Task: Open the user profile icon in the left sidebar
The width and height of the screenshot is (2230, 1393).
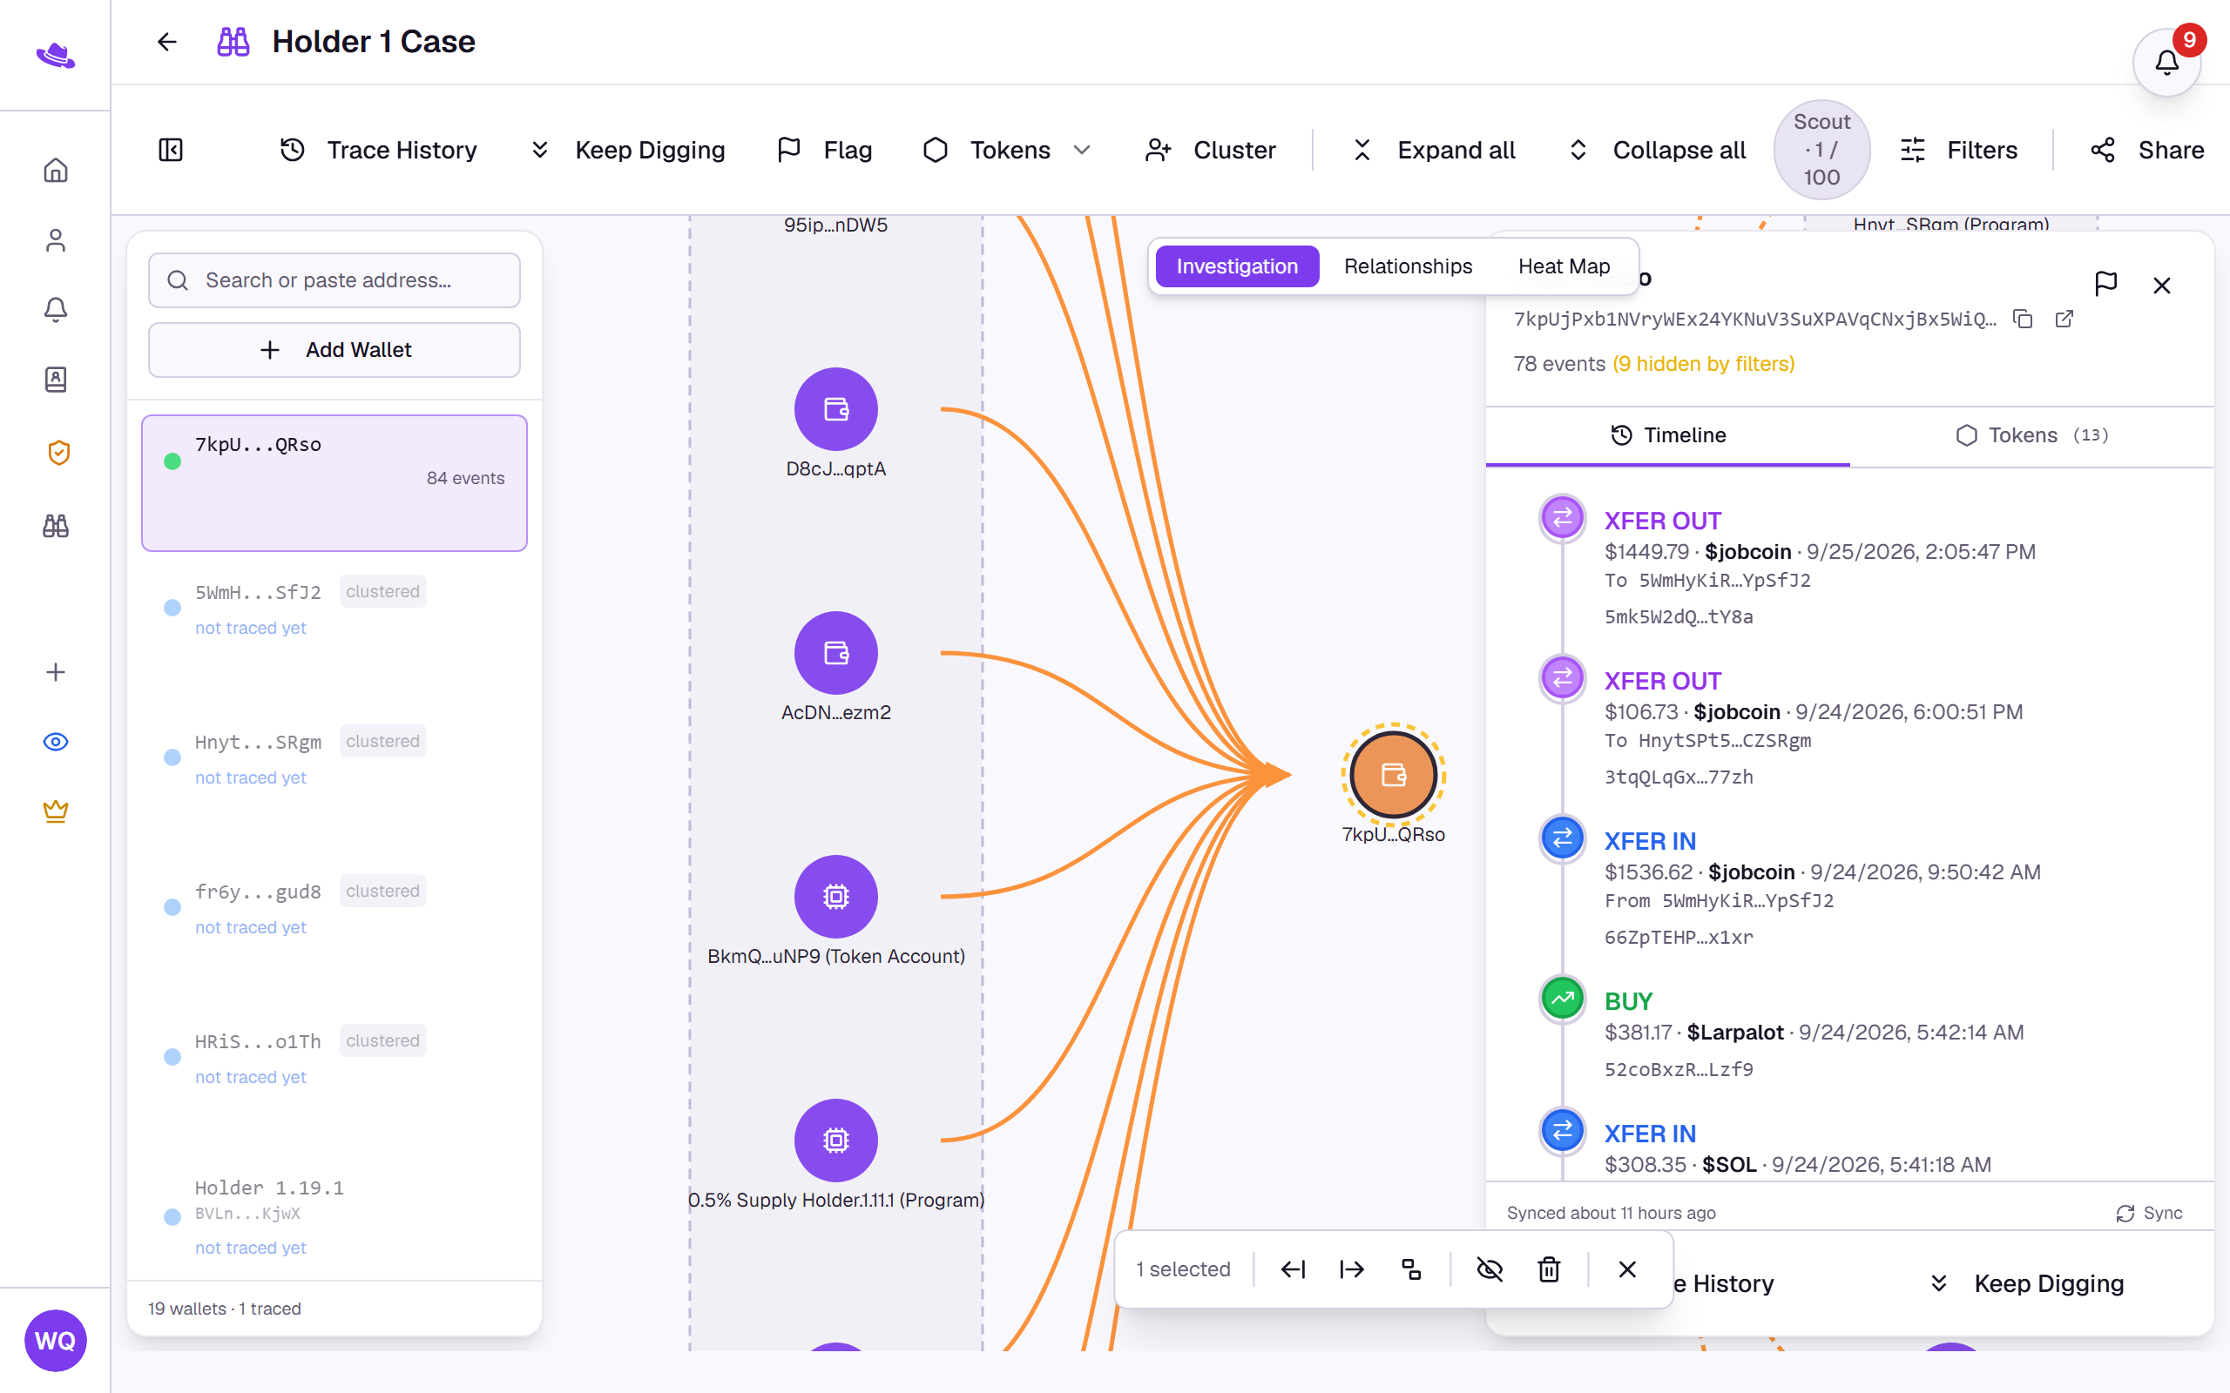Action: pos(55,240)
